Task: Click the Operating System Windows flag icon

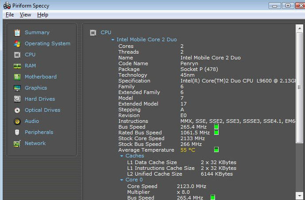Action: (x=17, y=44)
